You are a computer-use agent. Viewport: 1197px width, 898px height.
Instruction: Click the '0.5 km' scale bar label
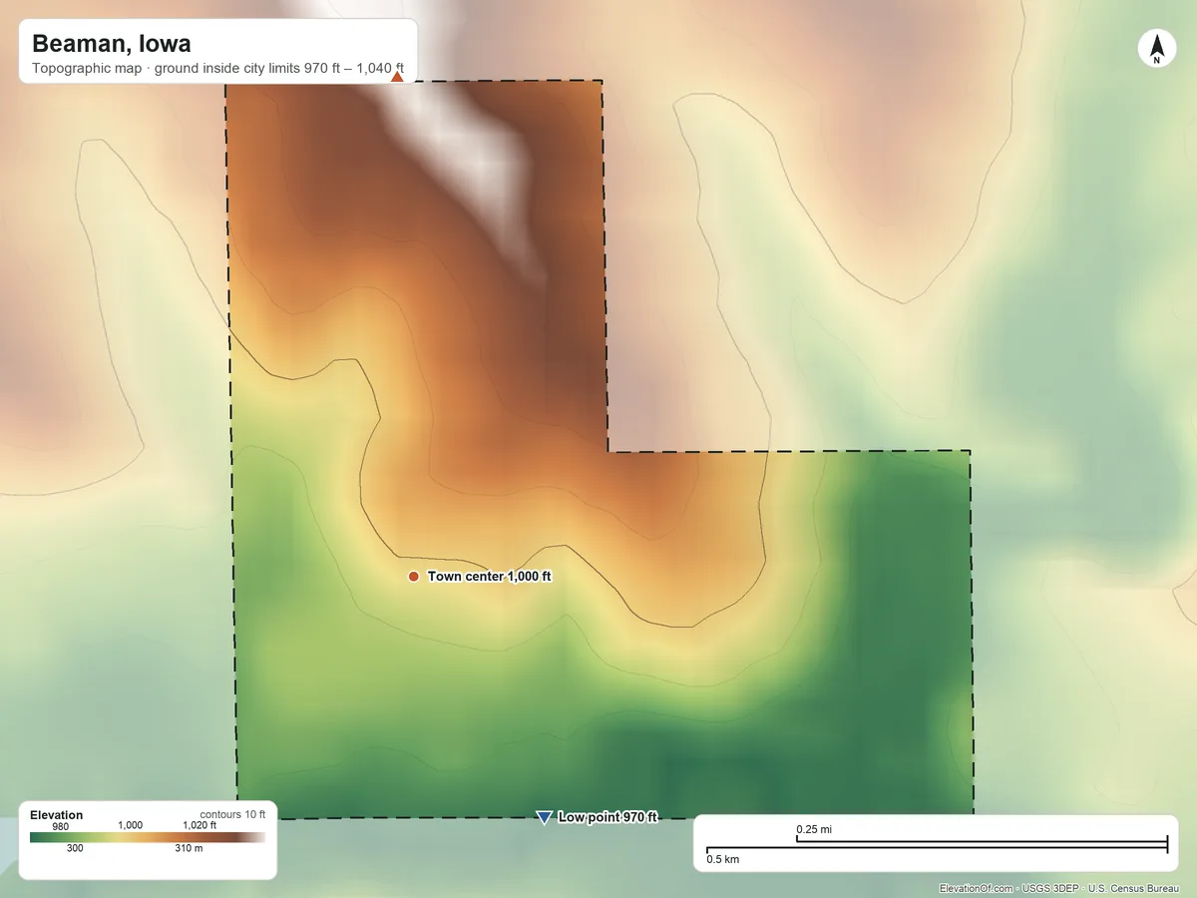[x=723, y=859]
